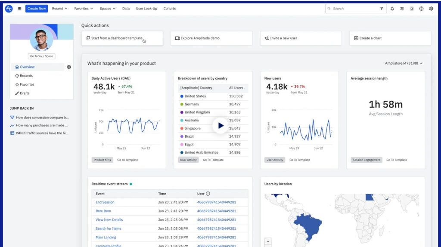Open the Cohorts menu item
Image resolution: width=441 pixels, height=247 pixels.
pos(170,9)
